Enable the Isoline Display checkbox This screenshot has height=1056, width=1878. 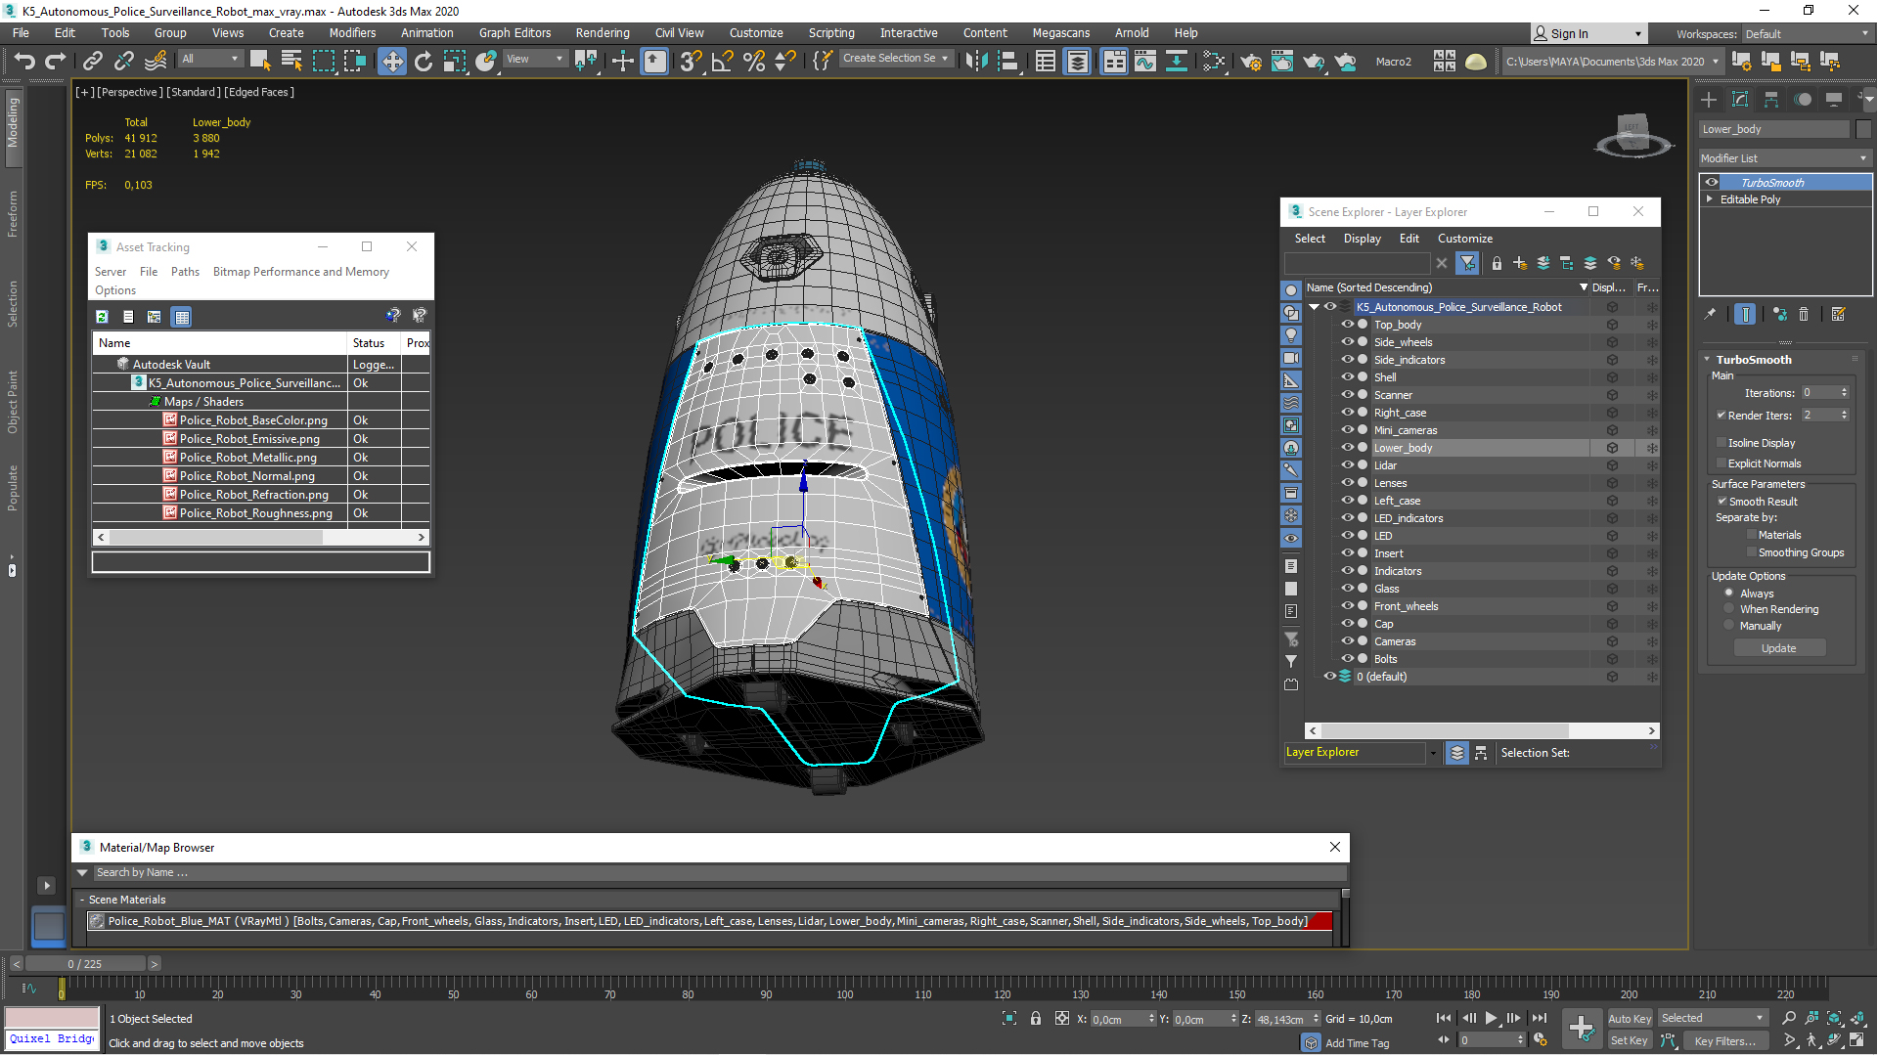point(1721,443)
